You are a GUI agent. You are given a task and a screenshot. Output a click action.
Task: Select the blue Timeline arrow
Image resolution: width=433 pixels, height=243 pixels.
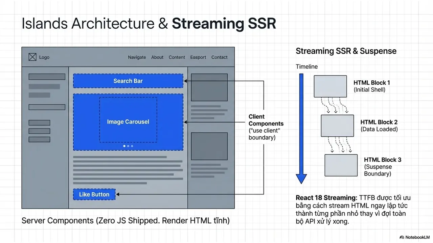click(x=301, y=129)
